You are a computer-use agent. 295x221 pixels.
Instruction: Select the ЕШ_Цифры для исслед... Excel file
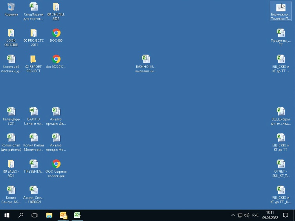click(x=280, y=112)
